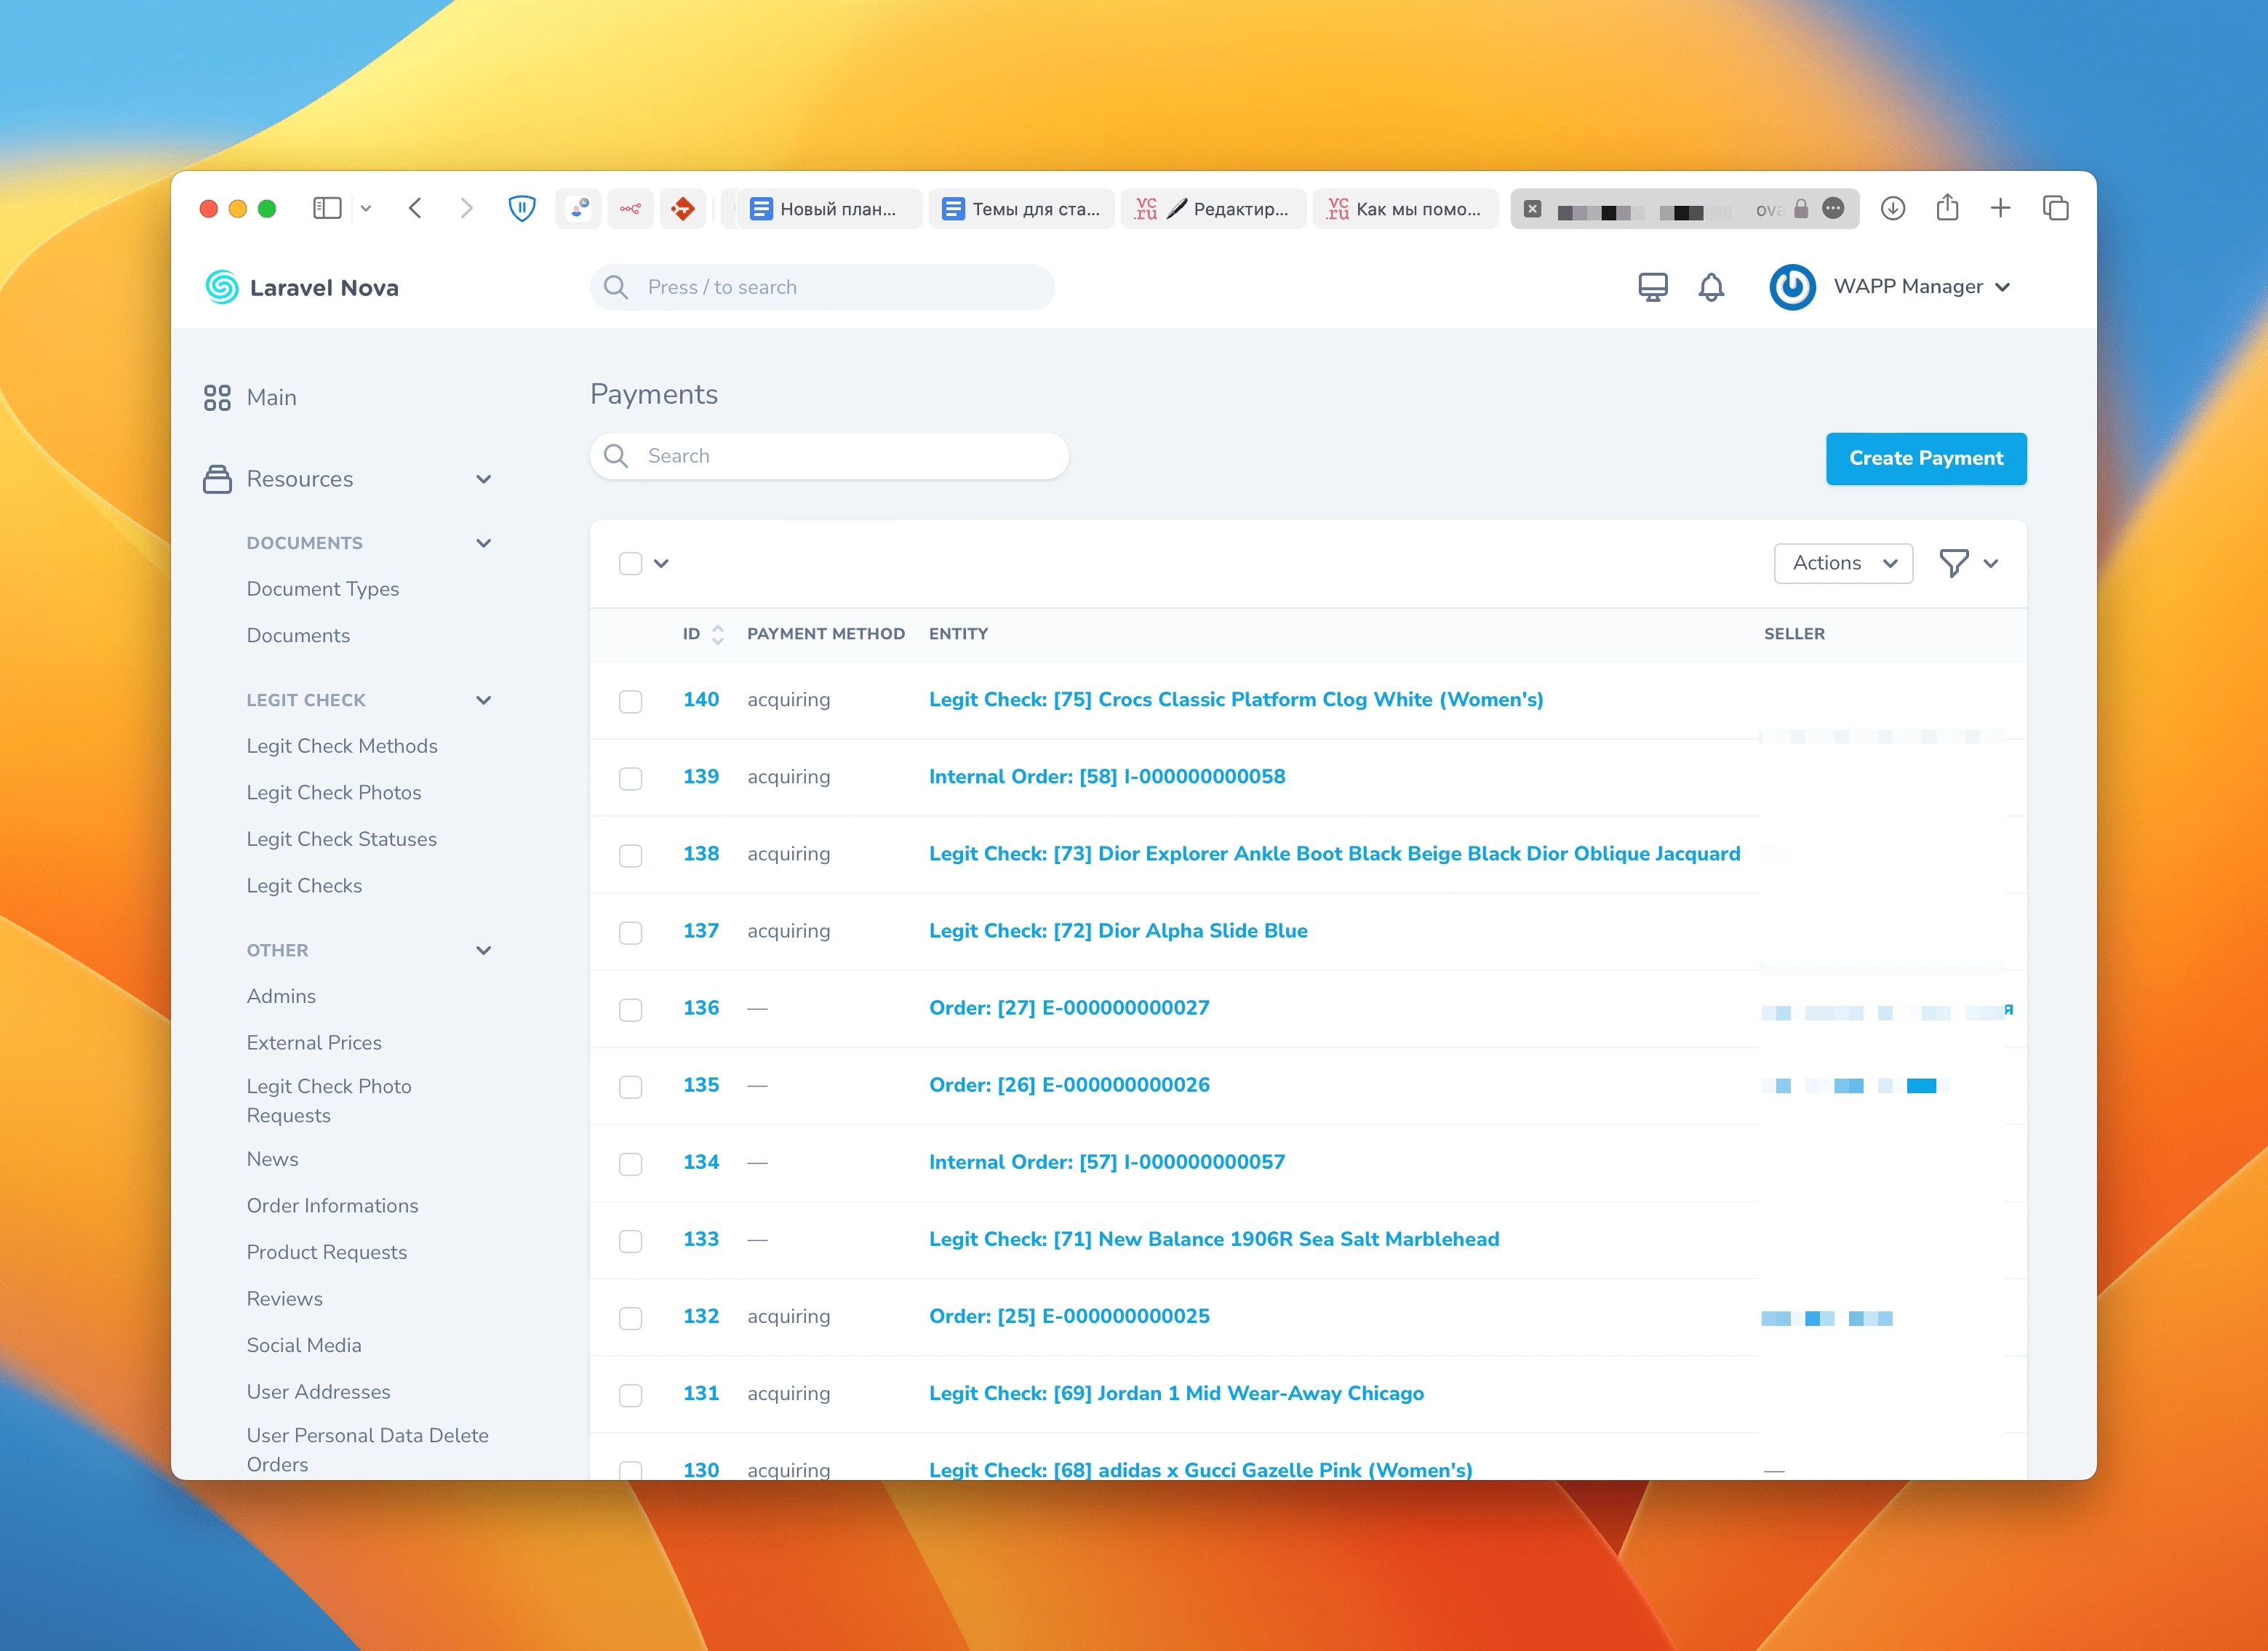
Task: Collapse the OTHER group chevron
Action: coord(484,950)
